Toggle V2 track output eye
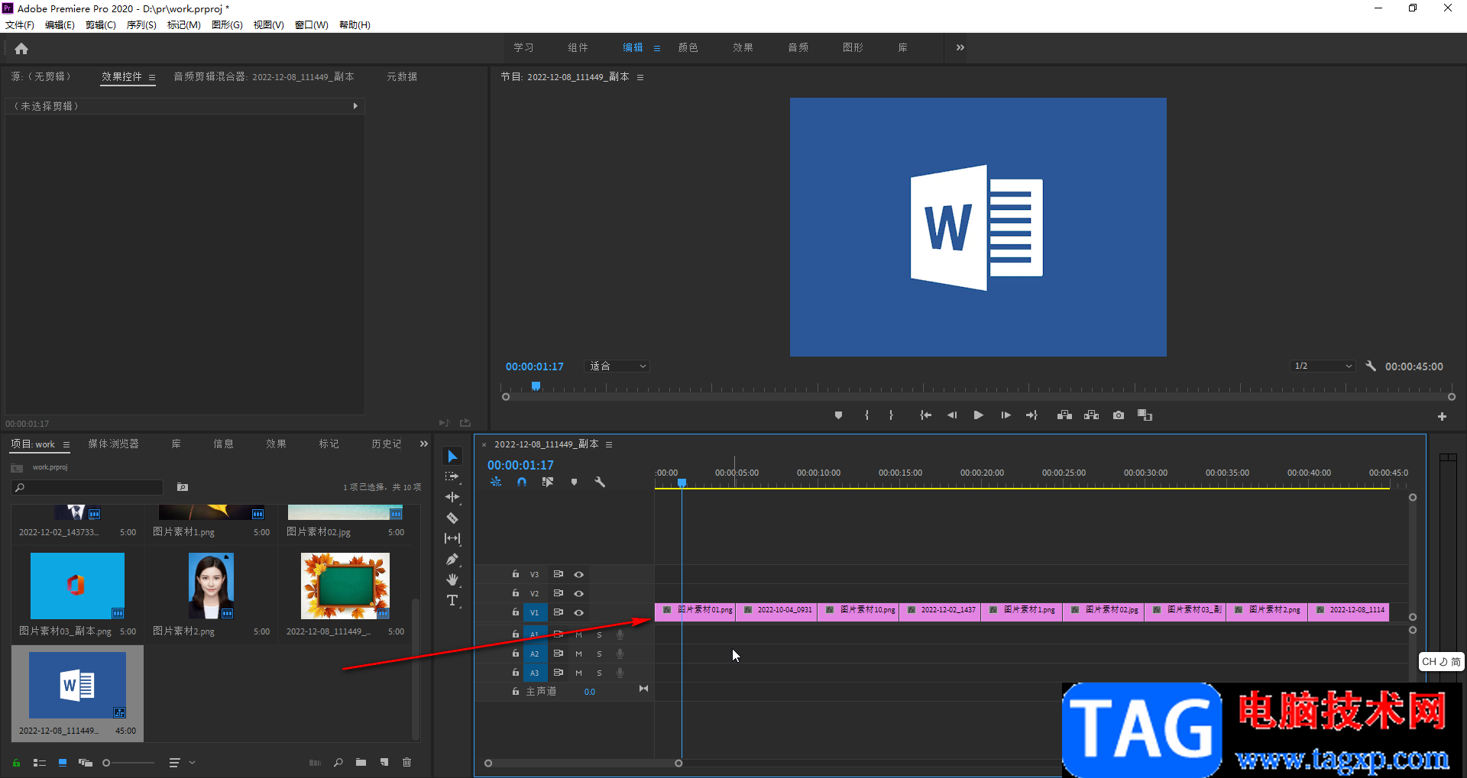Screen dimensions: 1467x778 (x=579, y=593)
